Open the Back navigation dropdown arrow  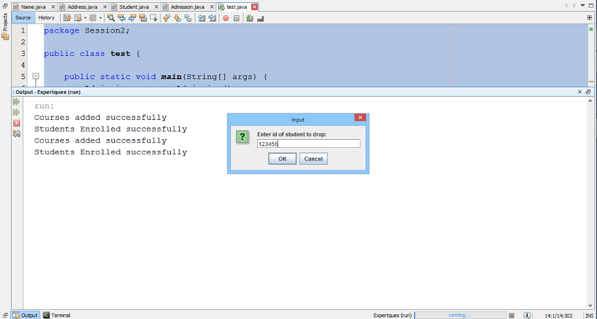85,18
